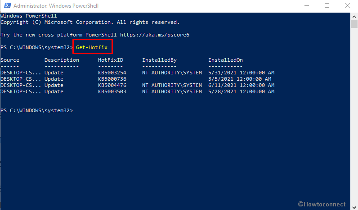Close the Administrator PowerShell window

[x=348, y=5]
